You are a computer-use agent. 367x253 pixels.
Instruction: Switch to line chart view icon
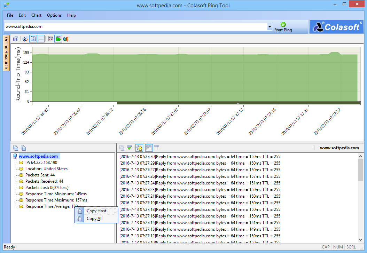(50, 39)
